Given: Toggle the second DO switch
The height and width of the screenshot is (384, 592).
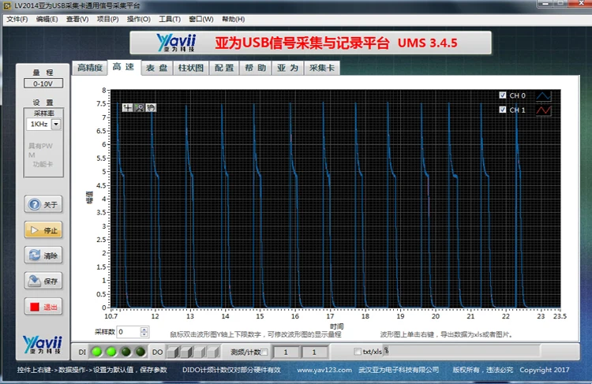Looking at the screenshot, I should pyautogui.click(x=186, y=352).
